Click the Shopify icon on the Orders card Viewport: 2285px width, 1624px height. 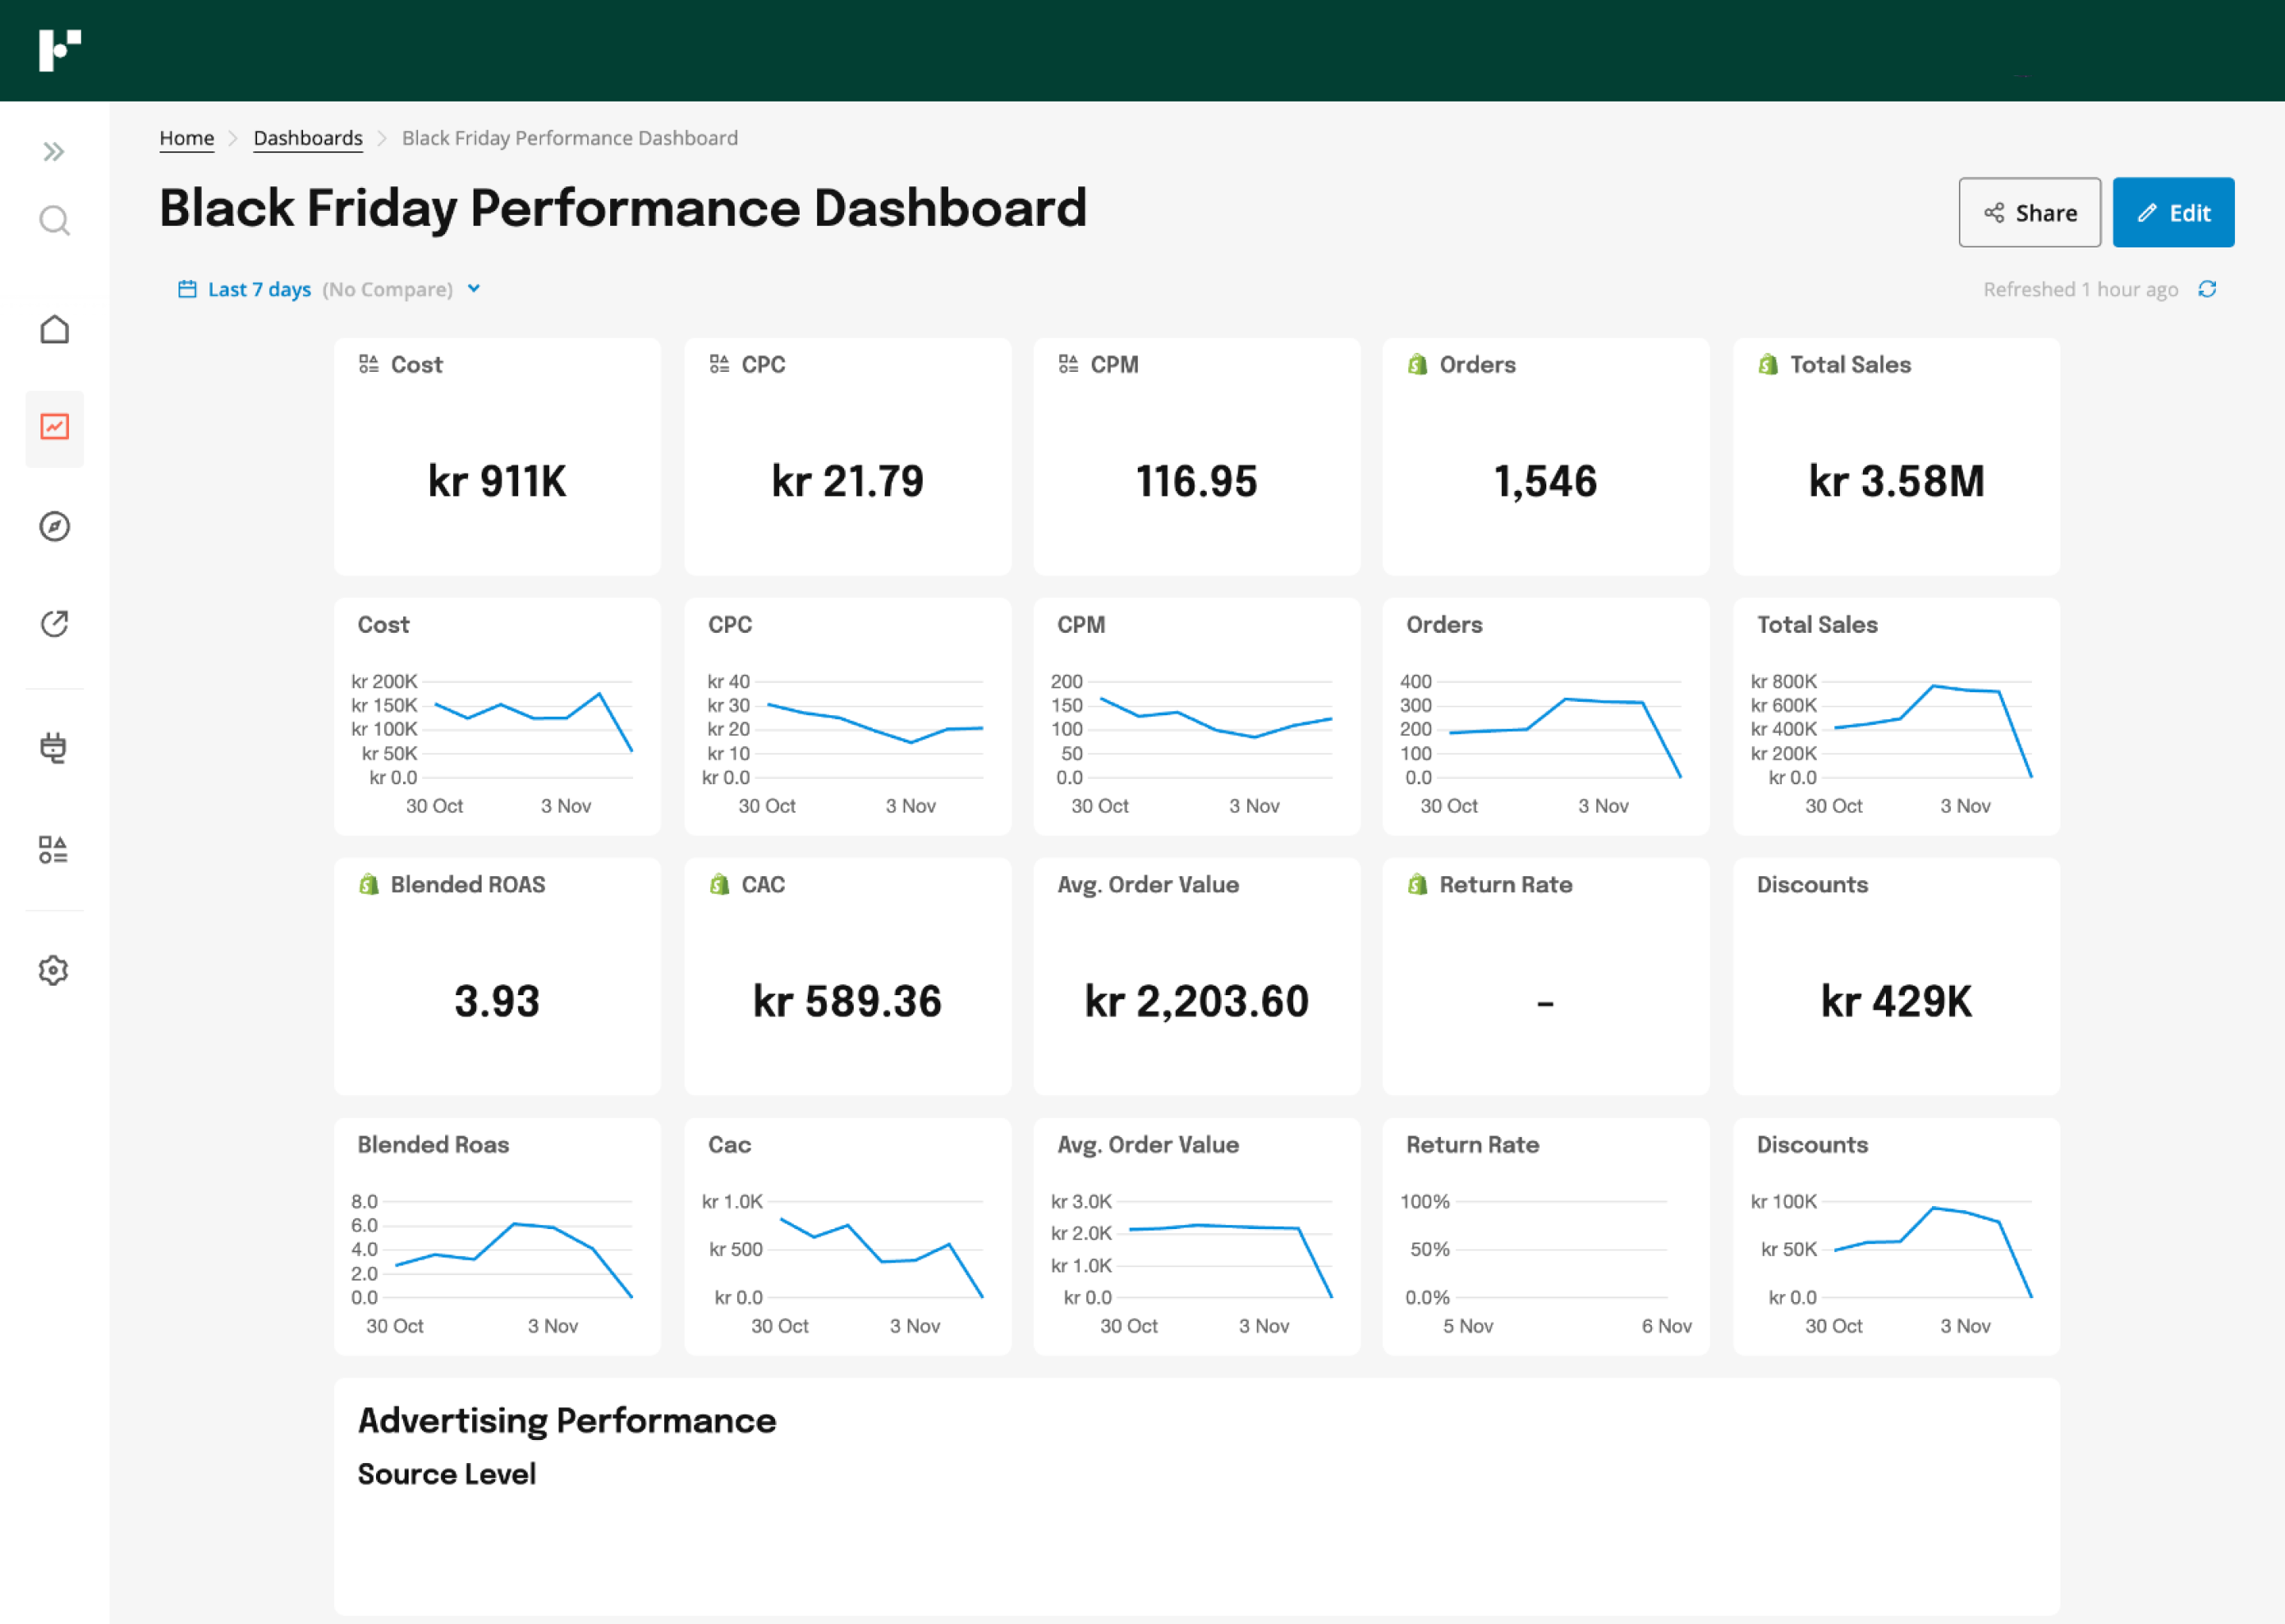pos(1418,364)
